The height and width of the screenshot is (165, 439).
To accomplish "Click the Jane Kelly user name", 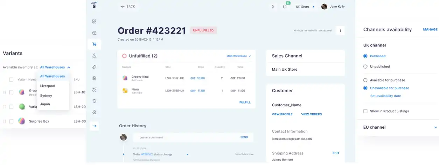I will point(337,7).
